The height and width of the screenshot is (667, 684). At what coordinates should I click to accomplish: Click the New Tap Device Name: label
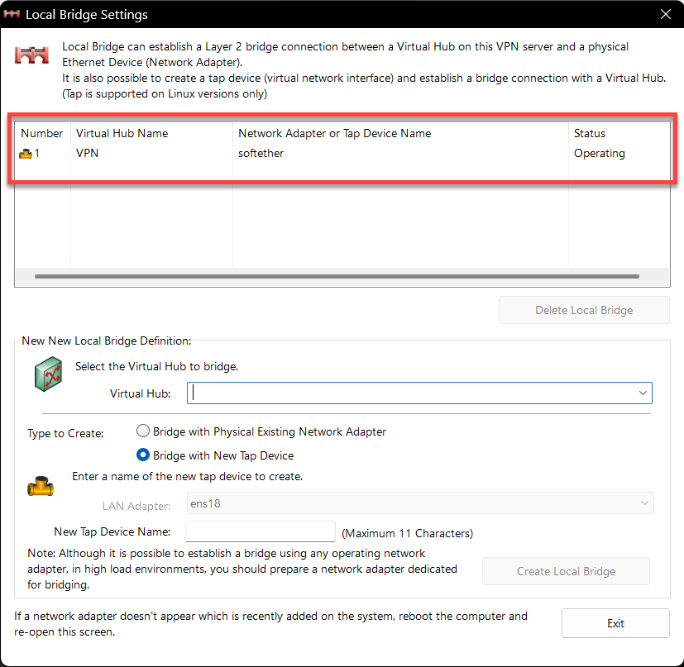[x=112, y=531]
